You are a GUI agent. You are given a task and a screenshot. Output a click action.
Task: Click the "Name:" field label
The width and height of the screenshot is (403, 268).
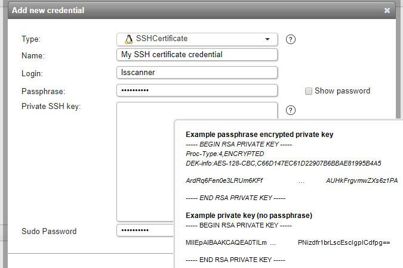tap(33, 56)
